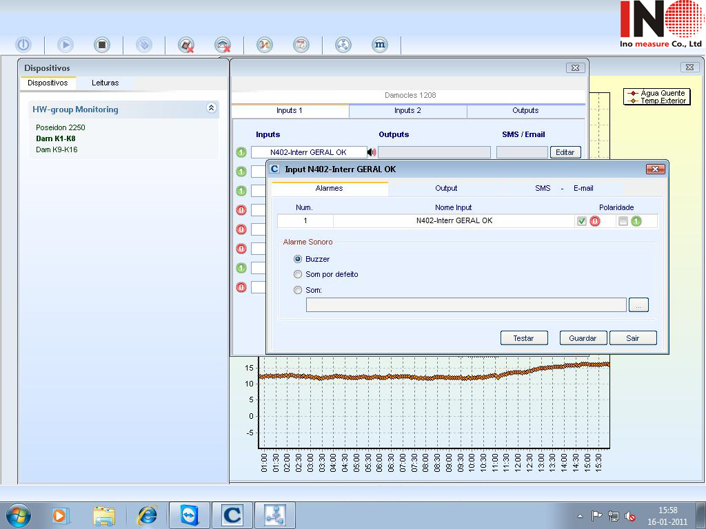Select Dam K9-K16 in device list
706x529 pixels.
point(57,149)
